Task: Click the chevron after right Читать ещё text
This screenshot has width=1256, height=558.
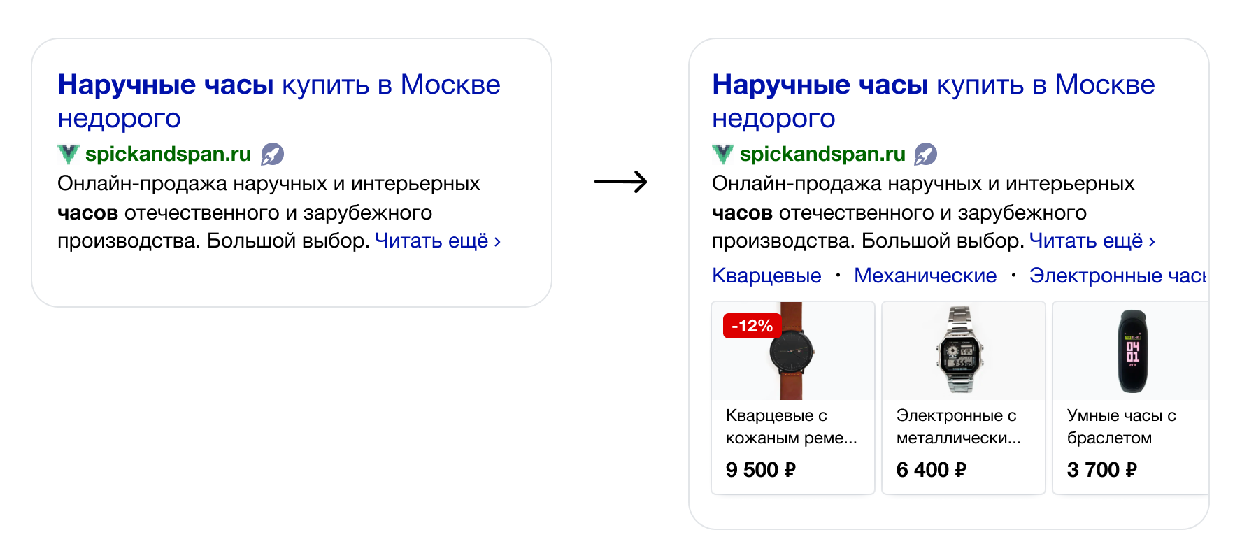Action: pyautogui.click(x=1150, y=241)
